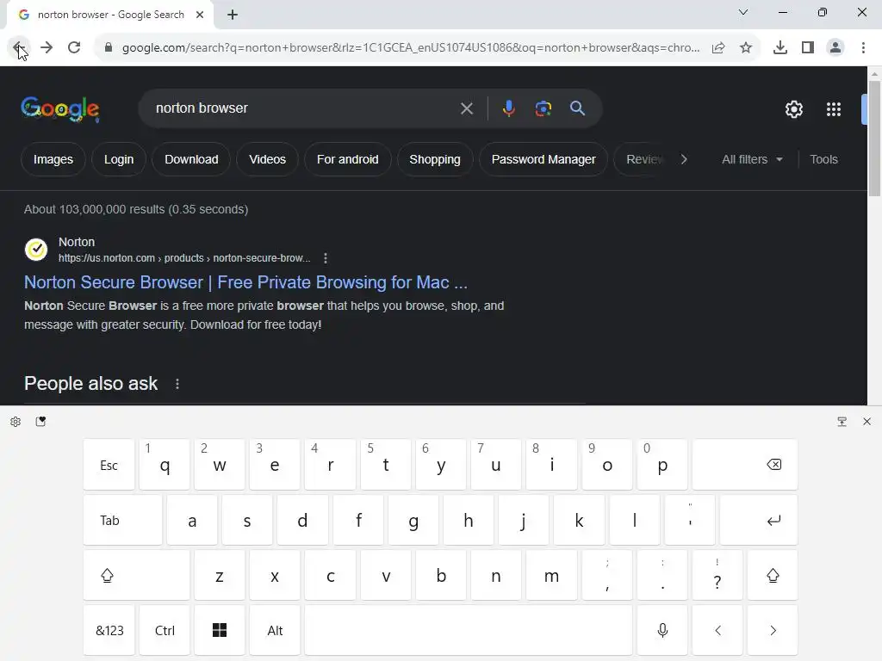The image size is (882, 661).
Task: Tap the q key
Action: (165, 465)
